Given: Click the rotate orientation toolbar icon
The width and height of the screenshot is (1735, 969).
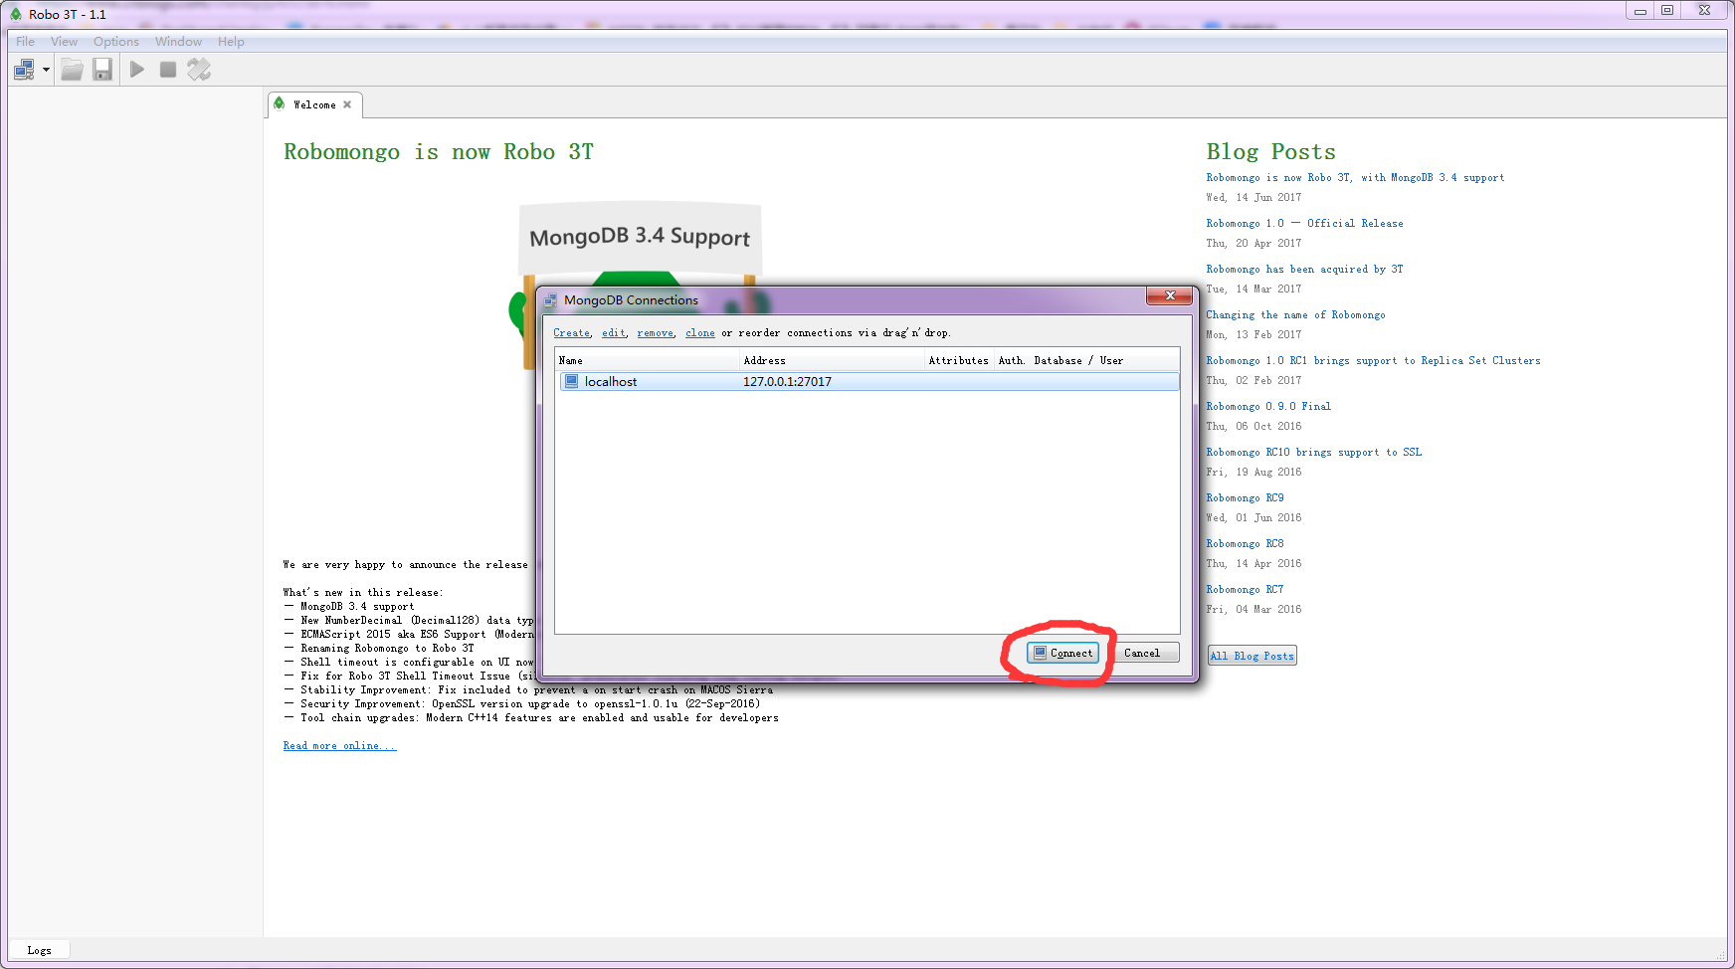Looking at the screenshot, I should pyautogui.click(x=199, y=70).
